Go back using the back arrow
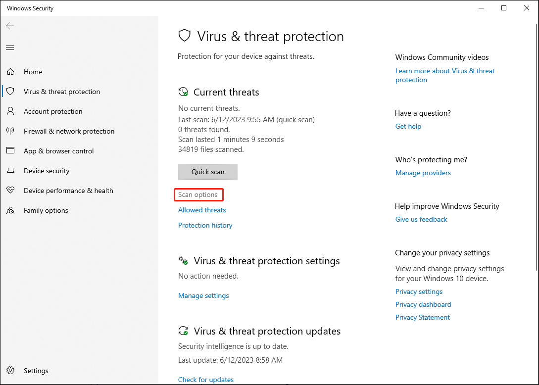539x385 pixels. click(x=10, y=26)
